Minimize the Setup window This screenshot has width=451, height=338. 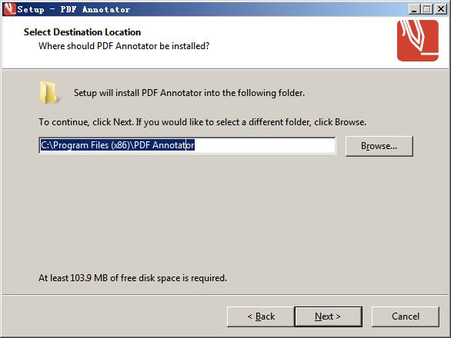(x=414, y=9)
